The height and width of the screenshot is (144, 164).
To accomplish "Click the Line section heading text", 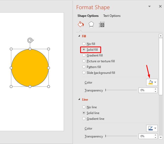I will (85, 99).
